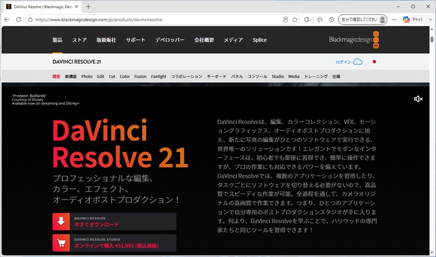Image resolution: width=436 pixels, height=257 pixels.
Task: Open the Splice menu item
Action: tap(259, 40)
